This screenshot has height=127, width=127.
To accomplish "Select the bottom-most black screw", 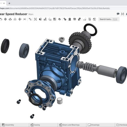I will point(32,116).
